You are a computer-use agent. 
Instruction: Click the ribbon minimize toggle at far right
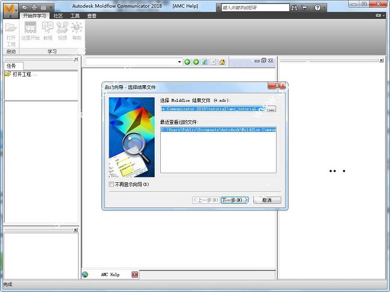pyautogui.click(x=379, y=16)
